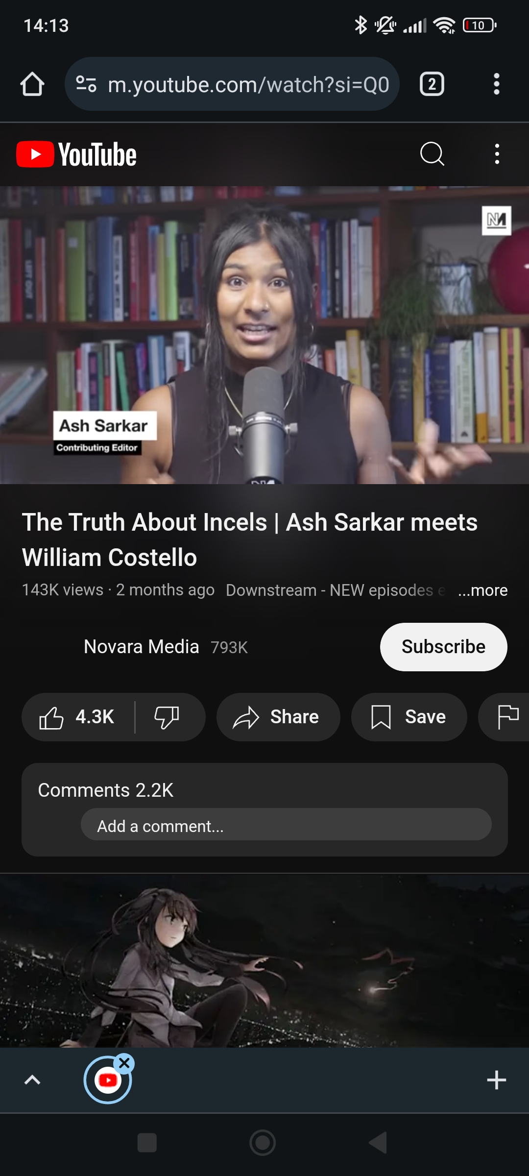Open site settings icon in address bar
The width and height of the screenshot is (529, 1176).
pos(86,84)
